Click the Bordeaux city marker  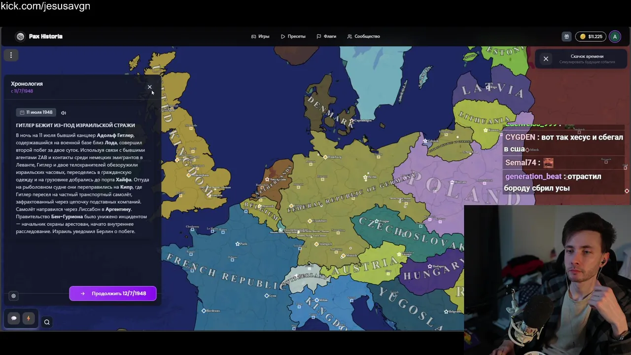click(204, 311)
